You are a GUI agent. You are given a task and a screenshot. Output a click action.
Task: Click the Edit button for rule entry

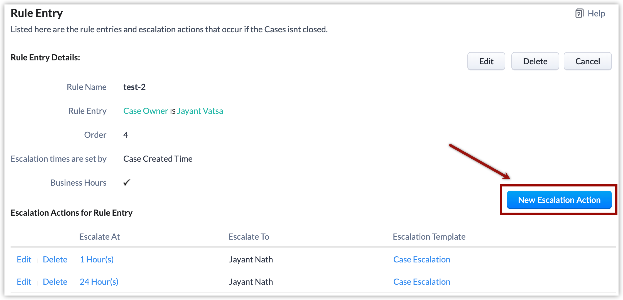pyautogui.click(x=486, y=61)
